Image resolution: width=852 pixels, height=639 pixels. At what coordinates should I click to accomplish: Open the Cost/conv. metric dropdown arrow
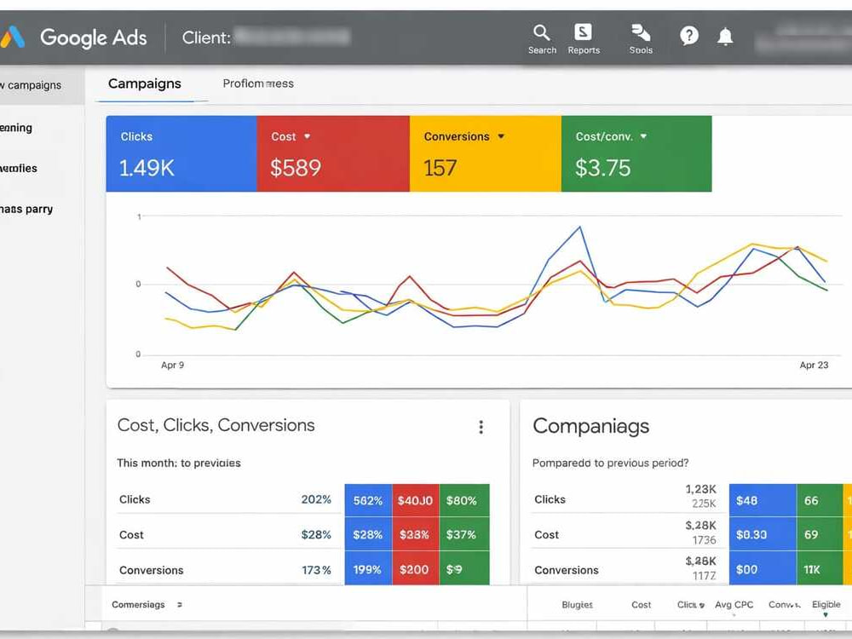pos(643,136)
